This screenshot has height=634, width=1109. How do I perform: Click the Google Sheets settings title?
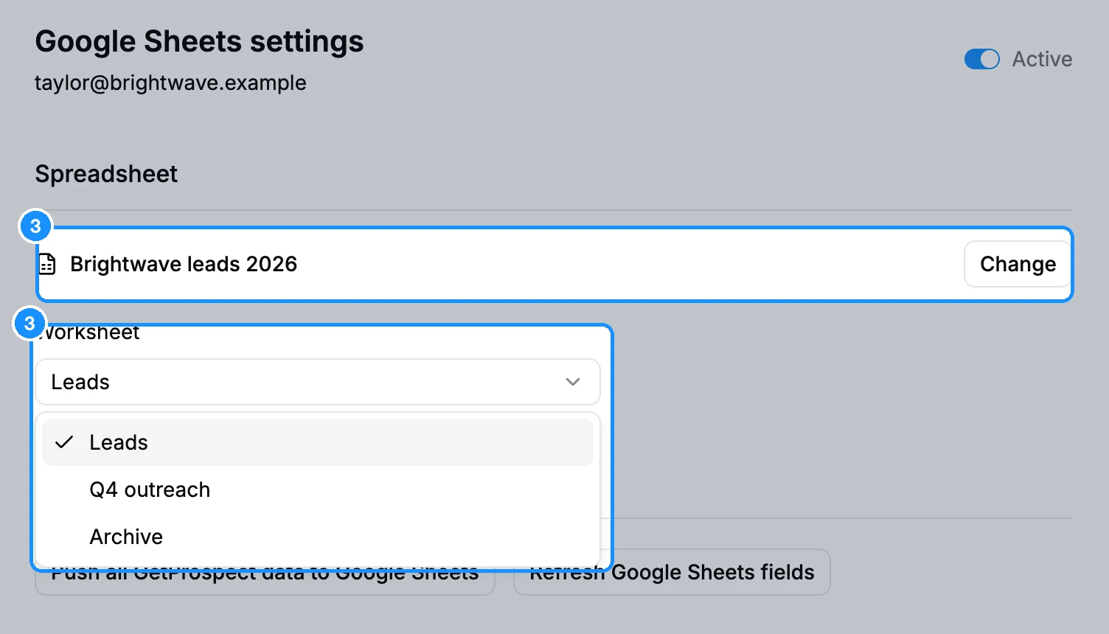(x=199, y=41)
